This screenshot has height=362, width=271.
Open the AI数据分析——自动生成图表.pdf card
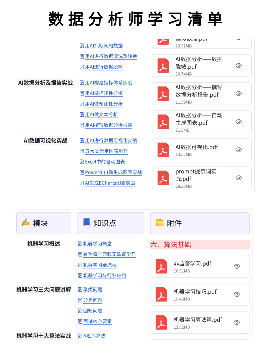coord(201,122)
